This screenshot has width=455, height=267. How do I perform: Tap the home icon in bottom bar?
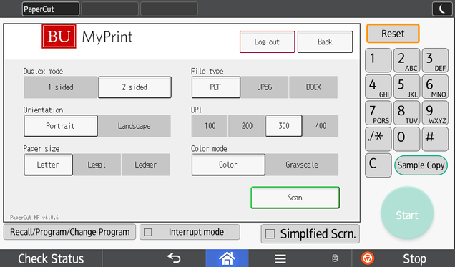(x=227, y=258)
